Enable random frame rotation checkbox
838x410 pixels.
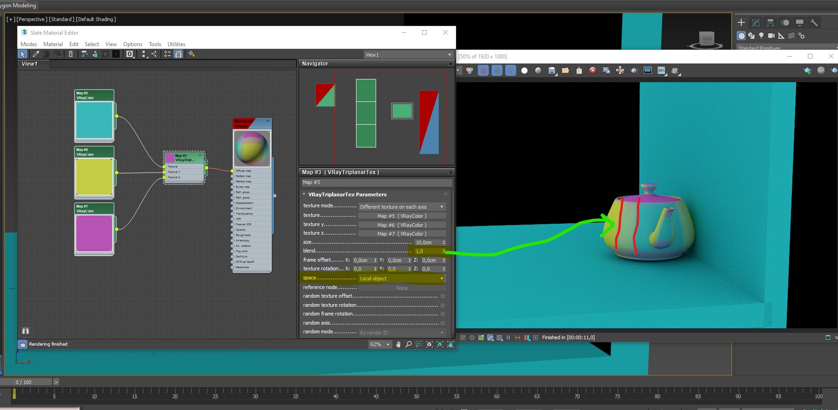[442, 314]
